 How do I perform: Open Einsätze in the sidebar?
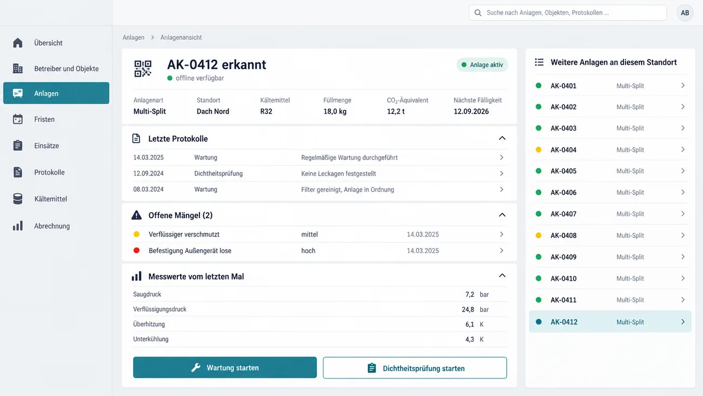tap(56, 146)
